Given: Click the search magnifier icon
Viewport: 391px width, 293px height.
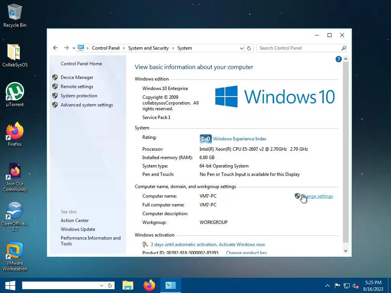Looking at the screenshot, I should pyautogui.click(x=344, y=48).
